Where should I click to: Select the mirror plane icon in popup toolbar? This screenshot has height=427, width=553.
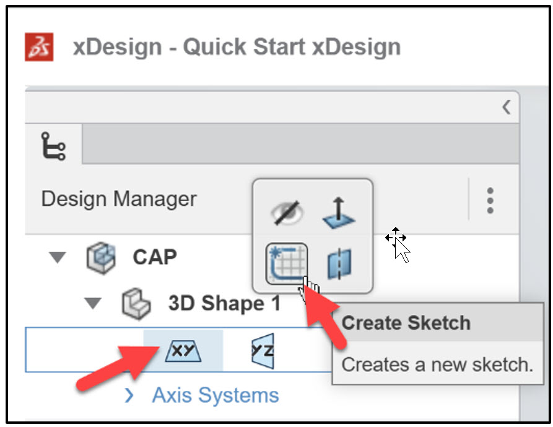[x=339, y=264]
